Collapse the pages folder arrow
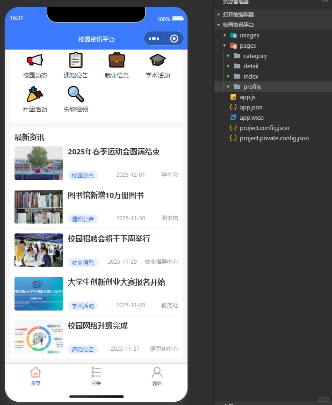The height and width of the screenshot is (405, 332). [x=224, y=45]
